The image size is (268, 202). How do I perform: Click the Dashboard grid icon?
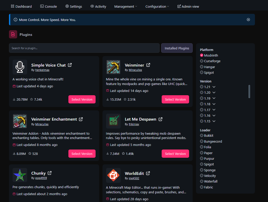(13, 6)
